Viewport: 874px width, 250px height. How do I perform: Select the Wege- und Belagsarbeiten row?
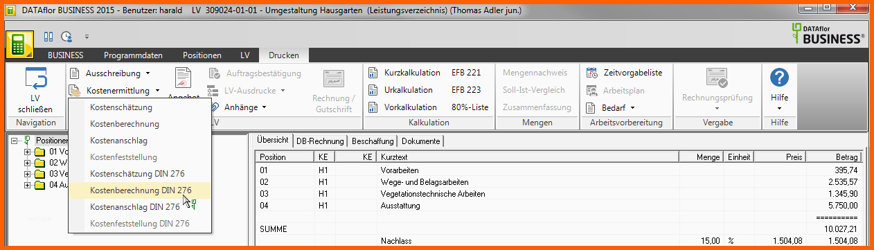click(558, 181)
